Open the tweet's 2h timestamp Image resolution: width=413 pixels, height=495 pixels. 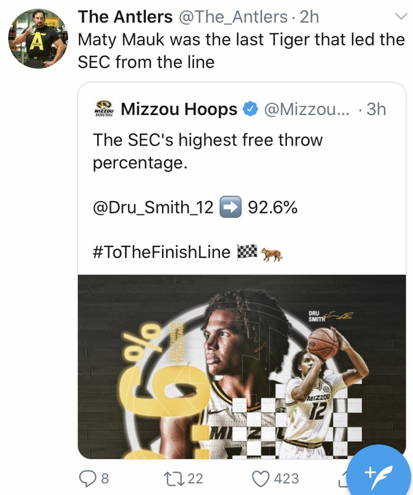pyautogui.click(x=309, y=17)
